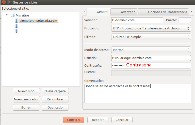This screenshot has width=195, height=125.
Task: Click the Mis sitios folder icon
Action: point(13,15)
